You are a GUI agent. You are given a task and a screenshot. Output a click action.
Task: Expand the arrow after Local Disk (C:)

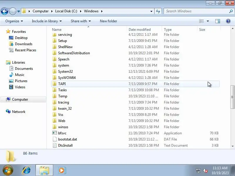click(80, 11)
